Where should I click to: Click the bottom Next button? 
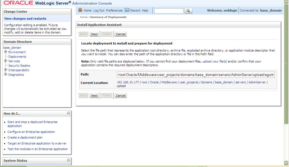pos(94,96)
